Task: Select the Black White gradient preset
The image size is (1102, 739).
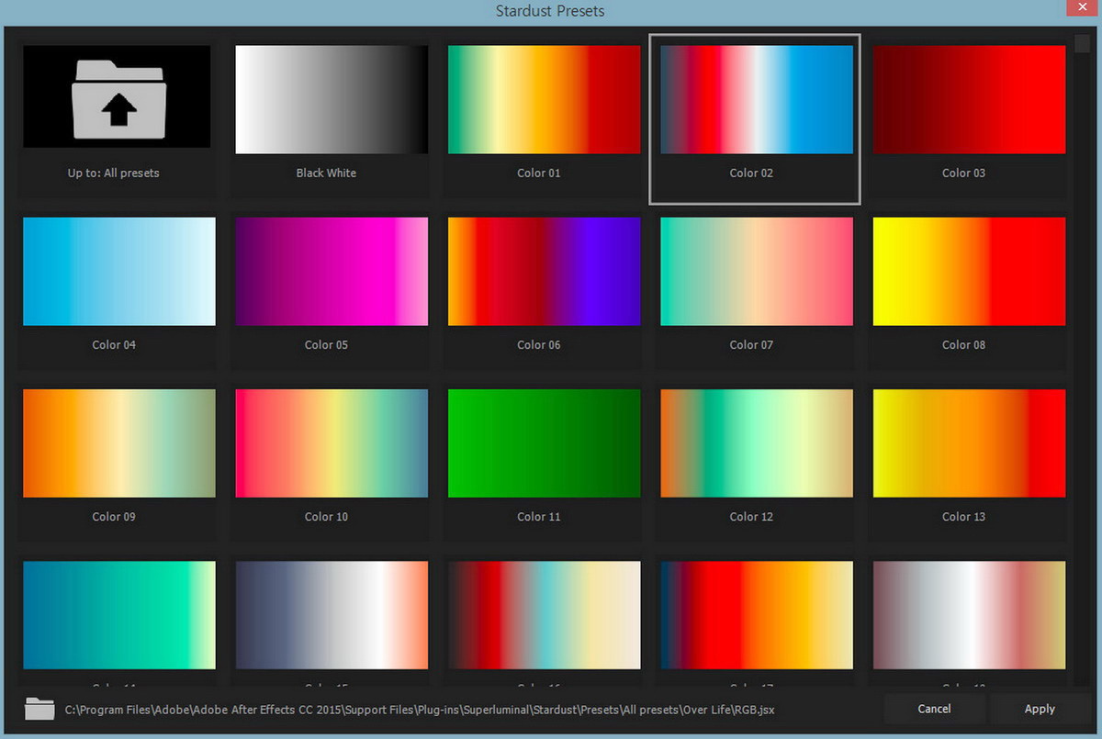Action: tap(332, 99)
